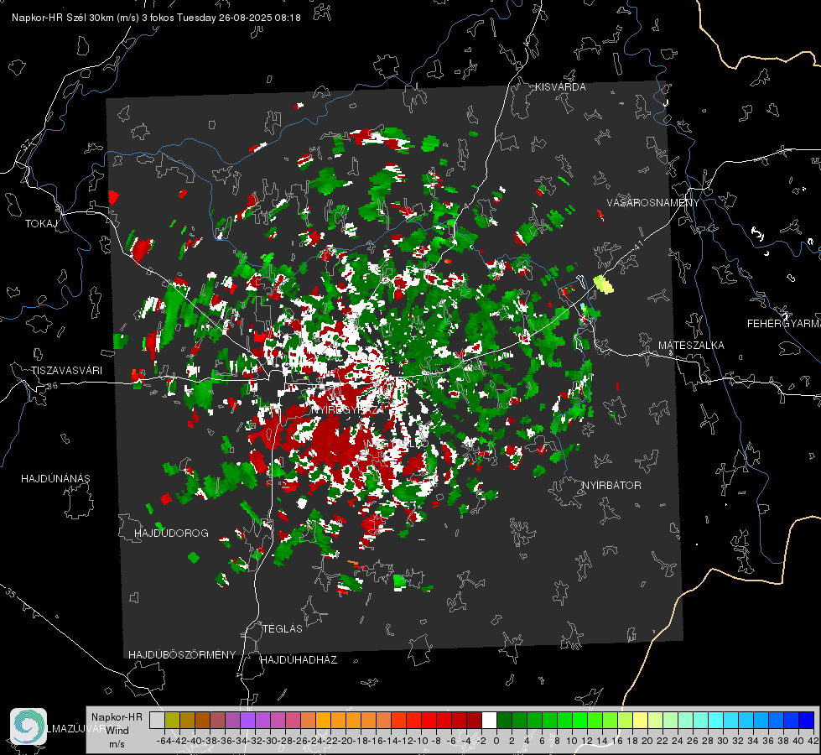Pick the cyan swatch above 28

coord(716,720)
